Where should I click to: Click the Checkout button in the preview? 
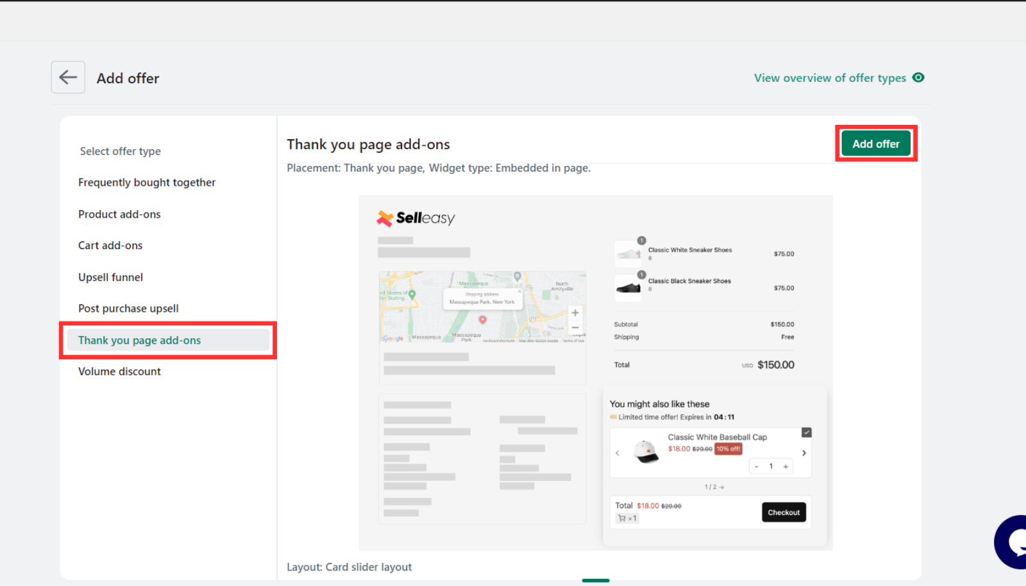coord(784,512)
